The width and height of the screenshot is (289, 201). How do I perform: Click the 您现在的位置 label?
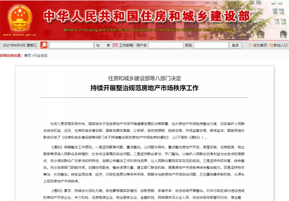(x=11, y=55)
